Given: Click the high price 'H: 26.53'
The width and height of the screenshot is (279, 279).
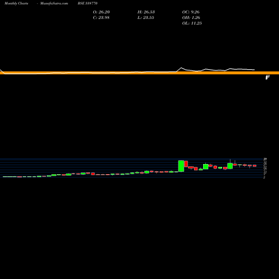Looking at the screenshot, I should (x=146, y=12).
